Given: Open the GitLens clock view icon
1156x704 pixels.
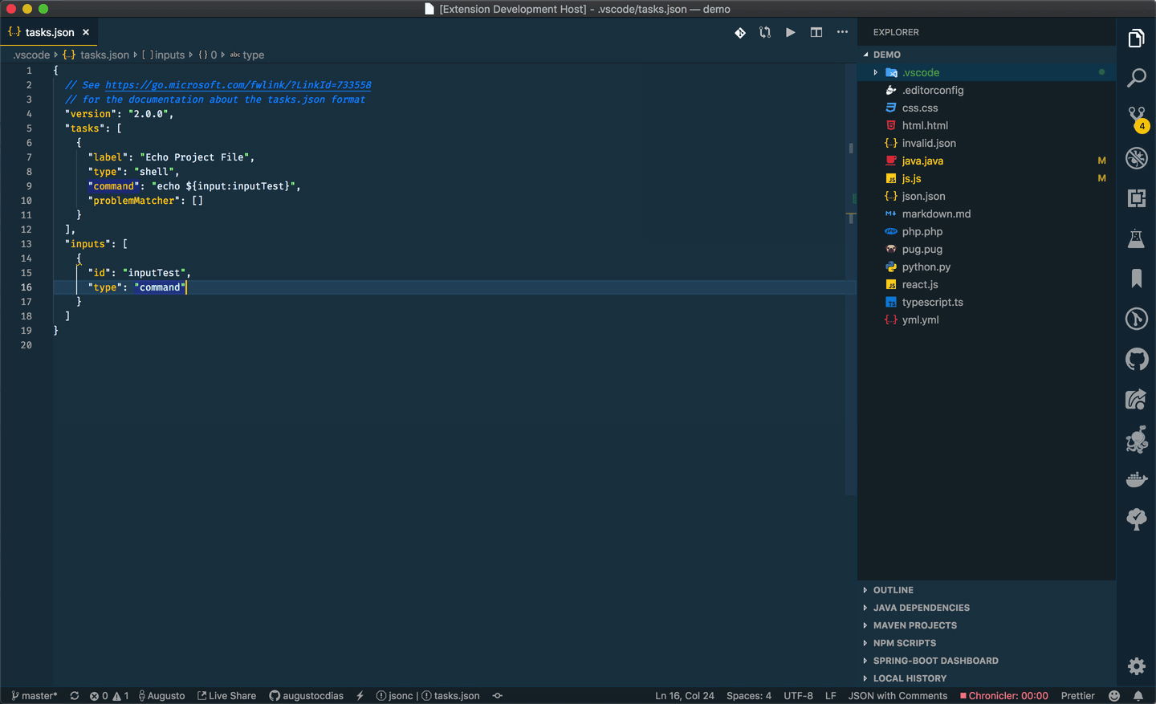Looking at the screenshot, I should [x=1136, y=319].
